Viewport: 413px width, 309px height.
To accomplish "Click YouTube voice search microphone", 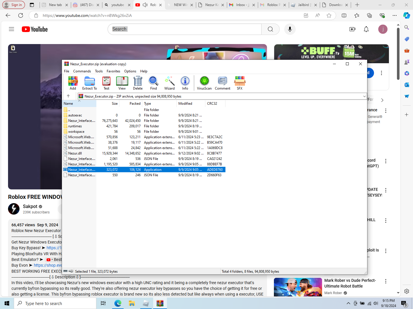I will [x=290, y=29].
